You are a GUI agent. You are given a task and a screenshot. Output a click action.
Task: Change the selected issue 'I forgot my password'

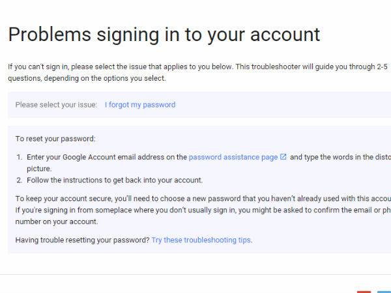click(x=140, y=105)
